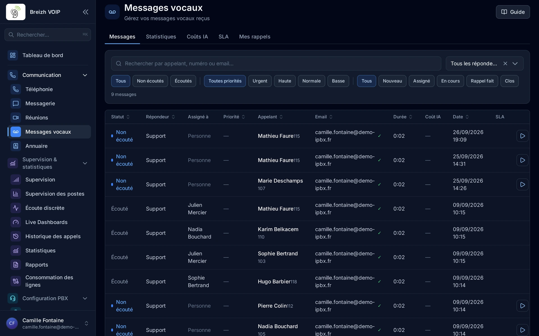This screenshot has height=336, width=539.
Task: Select the Urgent priority filter
Action: tap(260, 81)
